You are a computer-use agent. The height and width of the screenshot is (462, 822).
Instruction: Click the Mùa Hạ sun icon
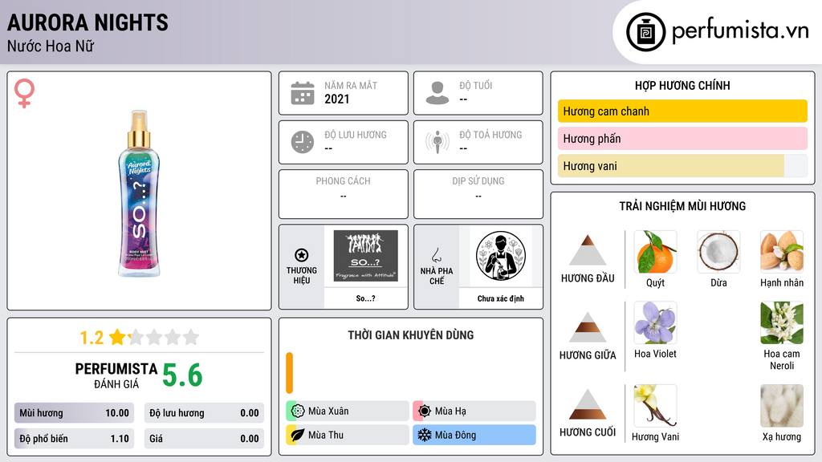[425, 411]
